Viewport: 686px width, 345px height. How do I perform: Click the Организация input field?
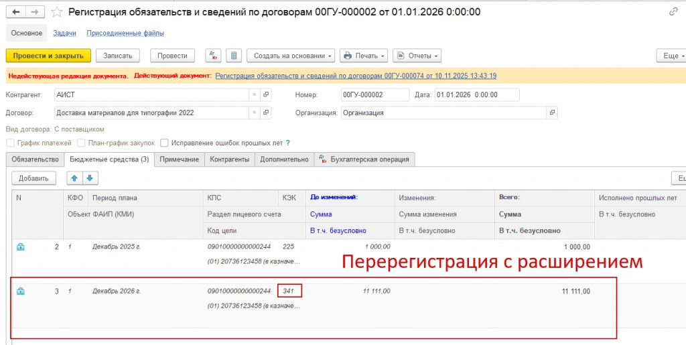click(x=443, y=113)
